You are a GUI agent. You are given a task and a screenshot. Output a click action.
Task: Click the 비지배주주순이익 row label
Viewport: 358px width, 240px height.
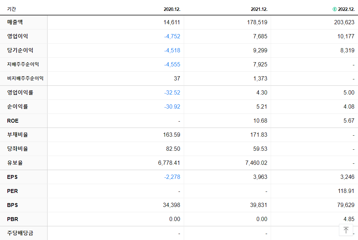pos(25,78)
